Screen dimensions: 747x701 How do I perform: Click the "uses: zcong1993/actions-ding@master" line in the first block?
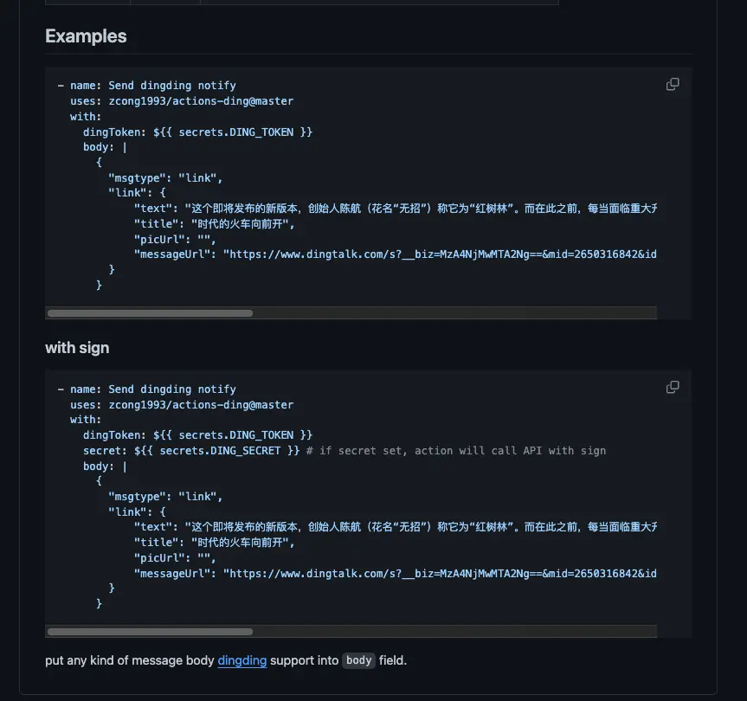click(x=181, y=101)
